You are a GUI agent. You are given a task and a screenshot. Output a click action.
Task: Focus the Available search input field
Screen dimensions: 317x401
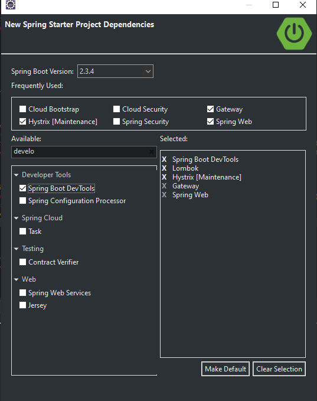point(80,152)
